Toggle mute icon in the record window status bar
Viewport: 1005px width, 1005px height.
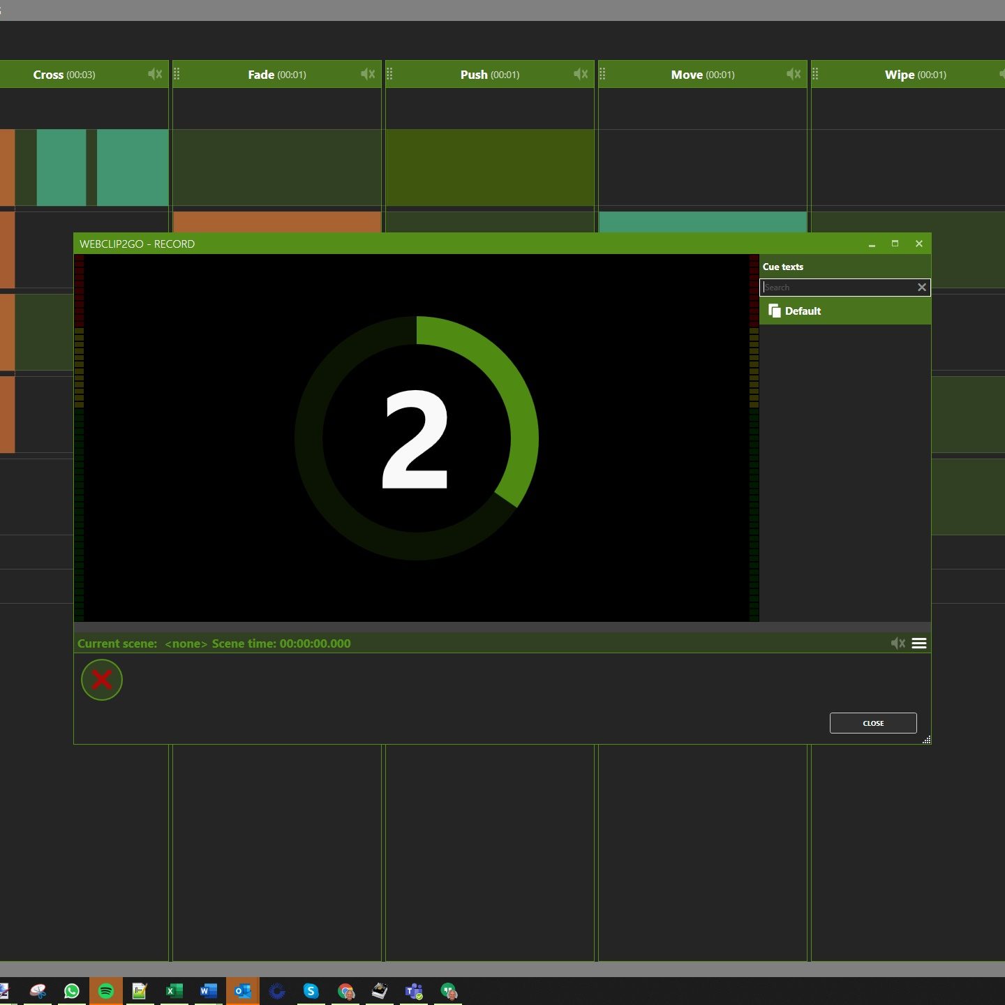pyautogui.click(x=898, y=643)
